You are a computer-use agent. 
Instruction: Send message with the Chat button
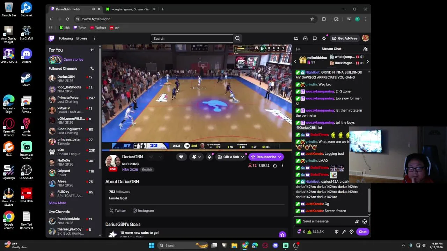(362, 232)
